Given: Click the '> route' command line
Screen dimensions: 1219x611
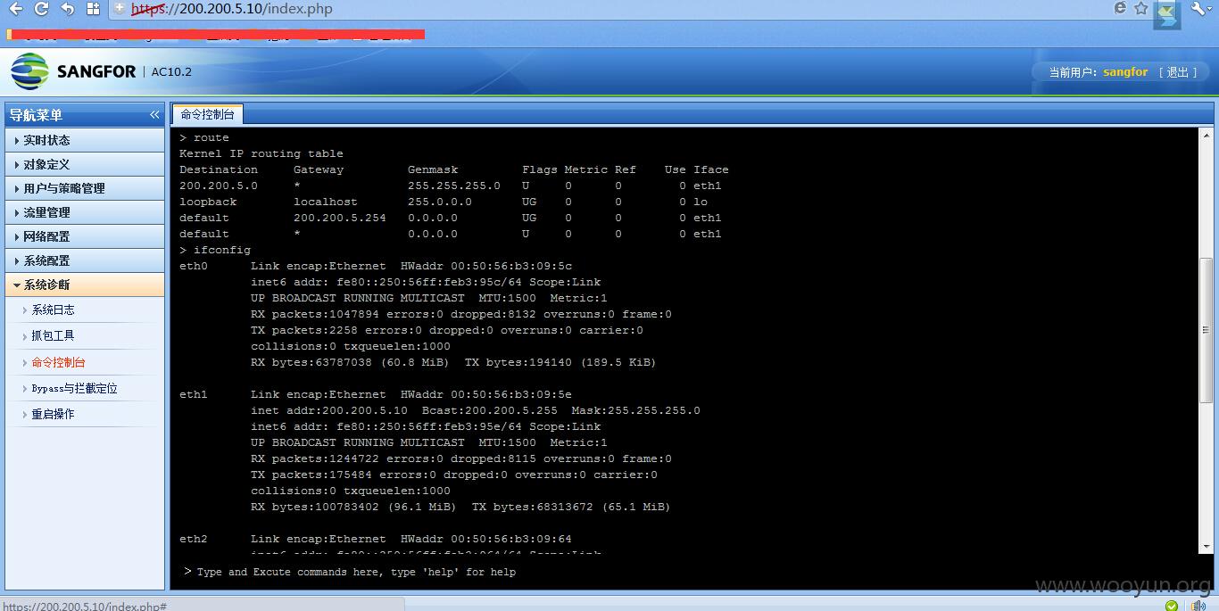Looking at the screenshot, I should (x=204, y=137).
